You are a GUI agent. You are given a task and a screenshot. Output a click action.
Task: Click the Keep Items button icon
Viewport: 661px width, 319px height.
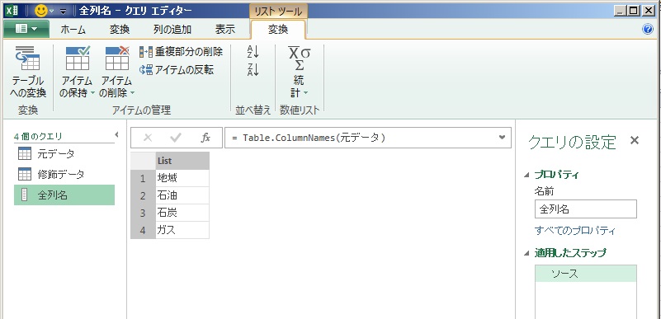(78, 59)
